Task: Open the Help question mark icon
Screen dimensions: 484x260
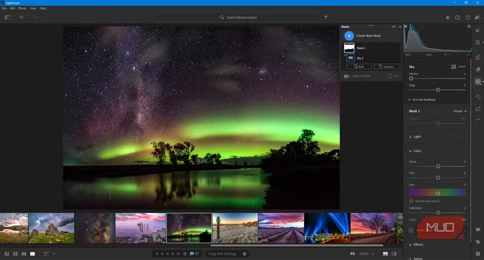Action: (x=468, y=17)
